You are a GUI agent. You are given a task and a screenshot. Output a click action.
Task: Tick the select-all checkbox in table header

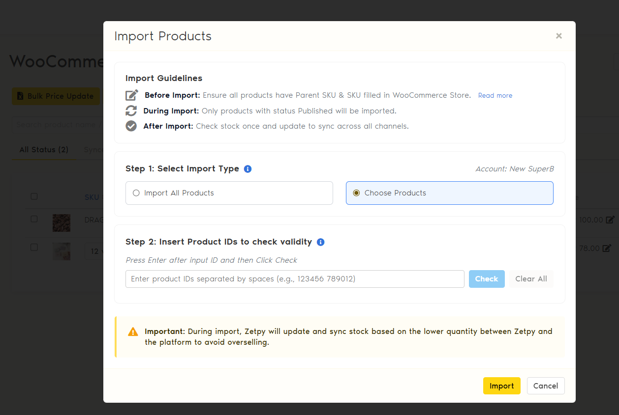coord(34,196)
